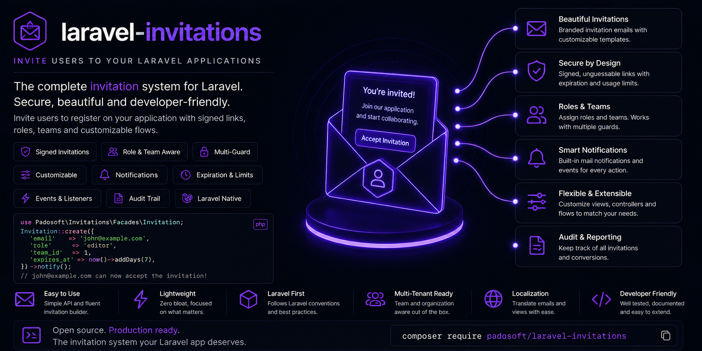Click the Customizable sliders icon
This screenshot has width=702, height=351.
tap(26, 175)
